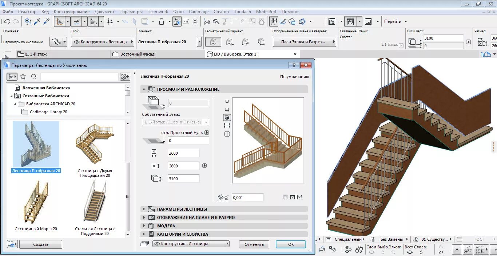Click the folder view icon in dialog
The height and width of the screenshot is (256, 497).
click(12, 77)
